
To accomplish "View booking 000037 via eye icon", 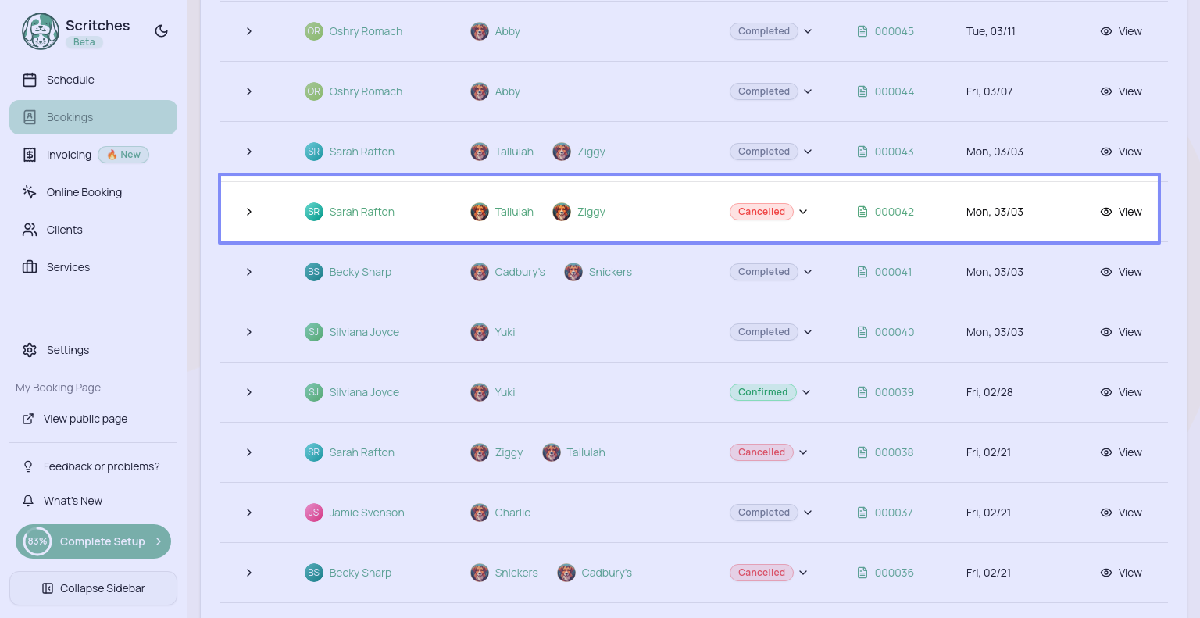I will [x=1106, y=513].
